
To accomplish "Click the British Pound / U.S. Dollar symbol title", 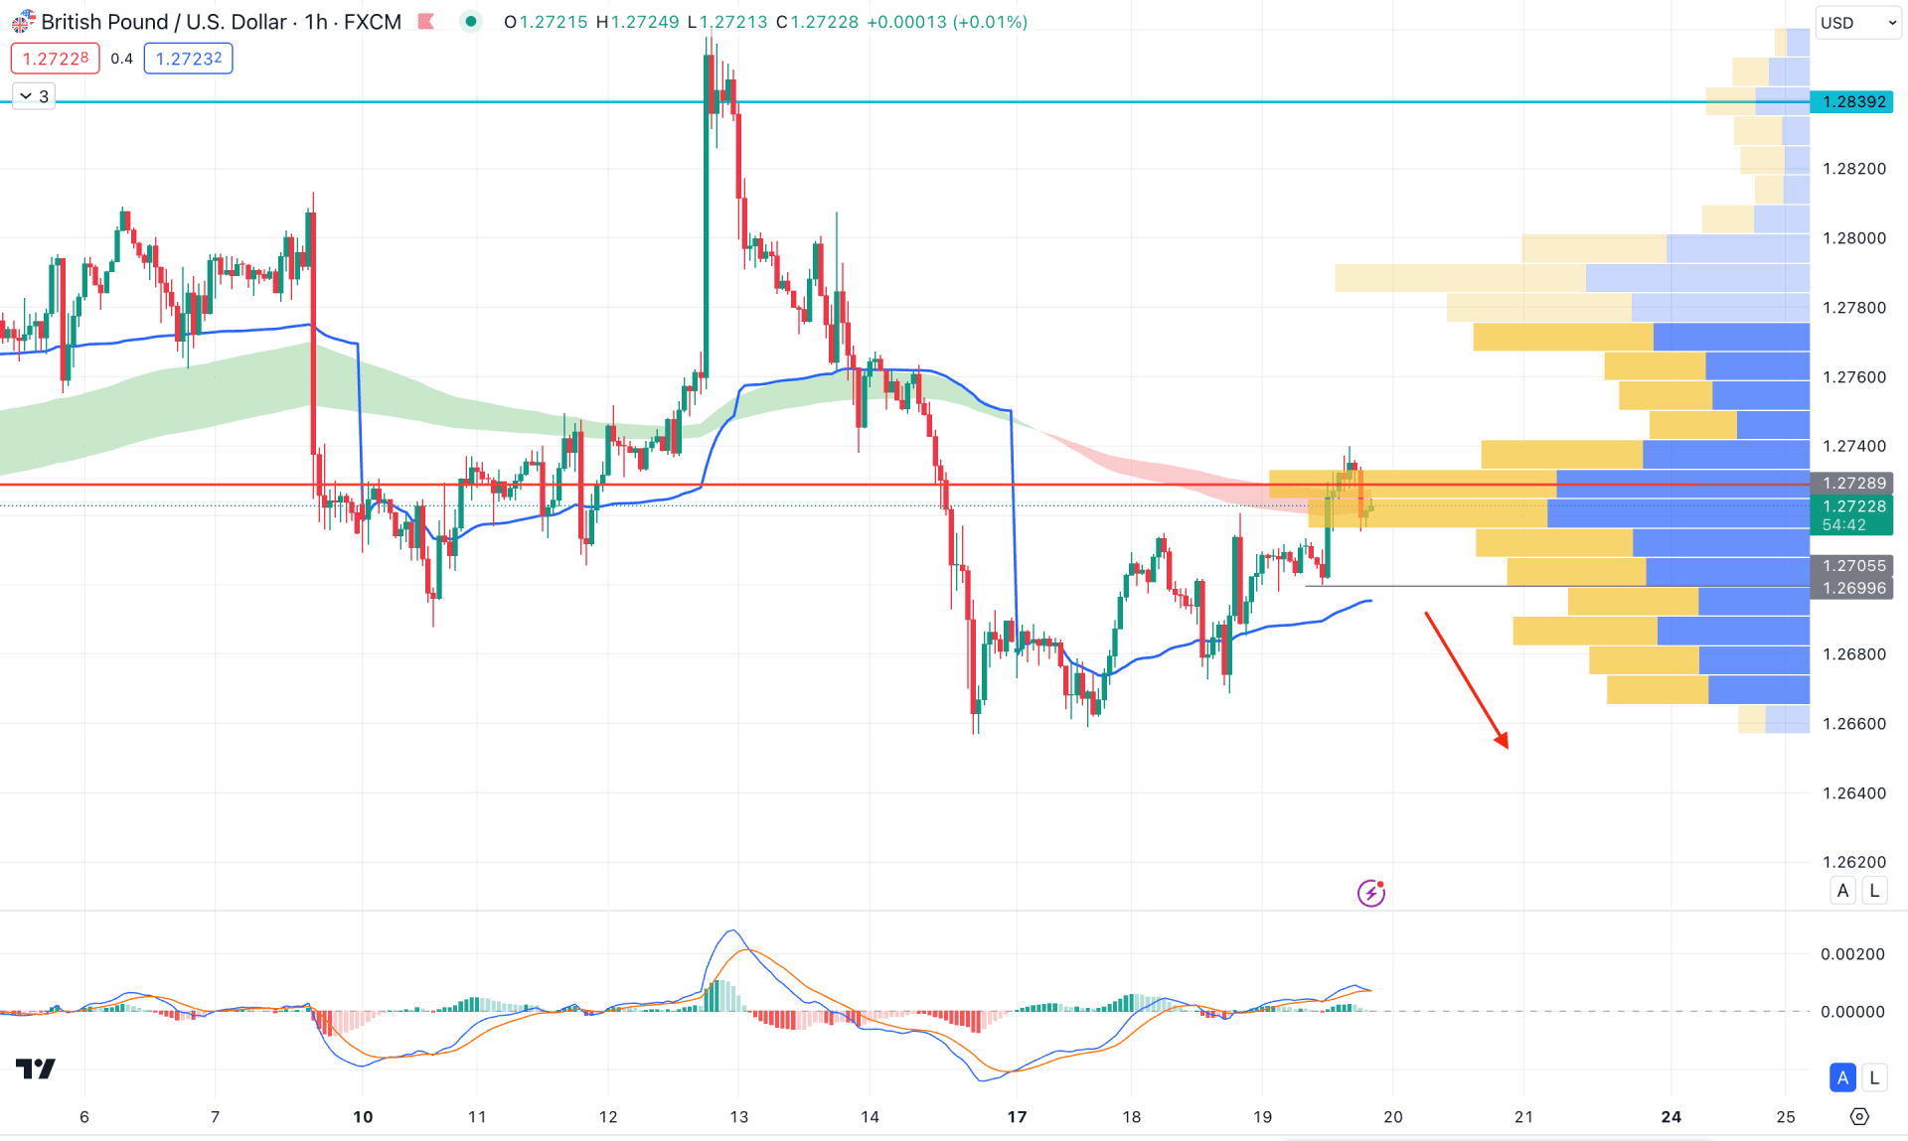I will coord(164,21).
